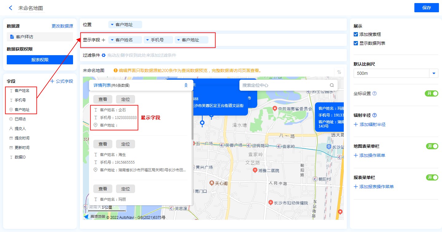Turn off the 坐标设置 toggle

[432, 93]
